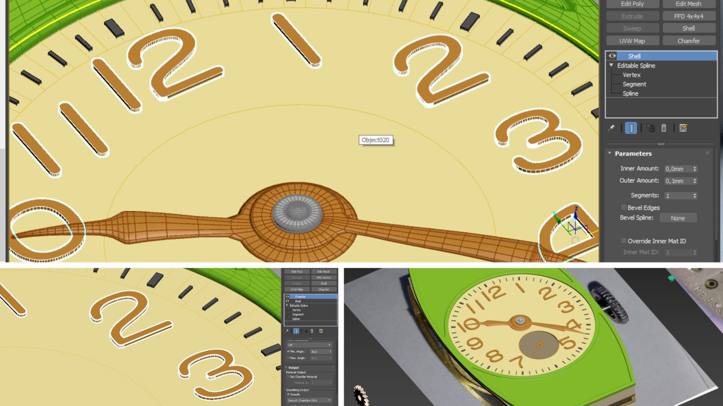Click the Min. Angle spinner arrows
The width and height of the screenshot is (723, 406).
click(x=330, y=351)
